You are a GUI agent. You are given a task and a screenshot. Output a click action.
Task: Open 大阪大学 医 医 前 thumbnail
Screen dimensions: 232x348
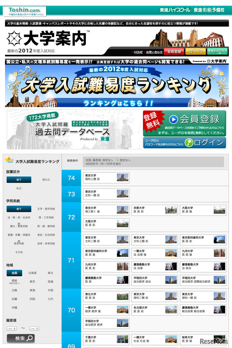(122, 223)
